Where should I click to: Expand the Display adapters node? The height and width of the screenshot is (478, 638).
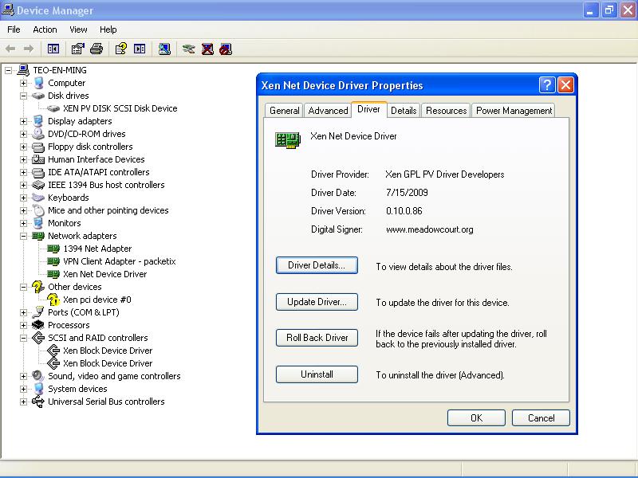click(24, 121)
